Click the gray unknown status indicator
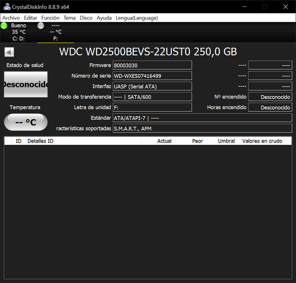This screenshot has height=283, width=296. (41, 26)
